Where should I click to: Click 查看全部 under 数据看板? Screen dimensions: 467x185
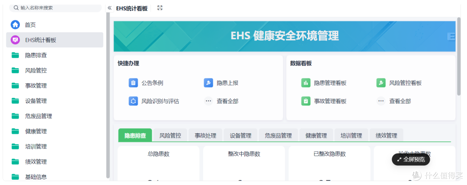click(400, 101)
